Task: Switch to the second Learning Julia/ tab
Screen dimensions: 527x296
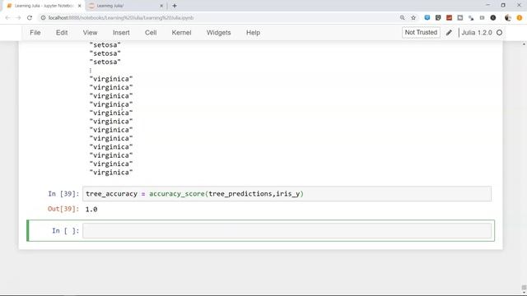Action: [x=124, y=6]
